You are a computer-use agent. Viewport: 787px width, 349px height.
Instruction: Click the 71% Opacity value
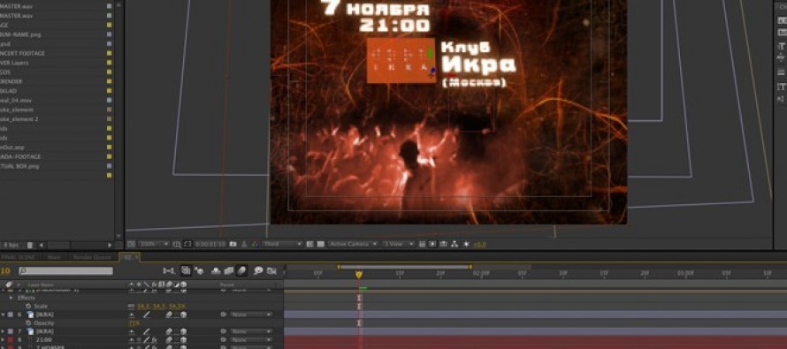pyautogui.click(x=134, y=323)
